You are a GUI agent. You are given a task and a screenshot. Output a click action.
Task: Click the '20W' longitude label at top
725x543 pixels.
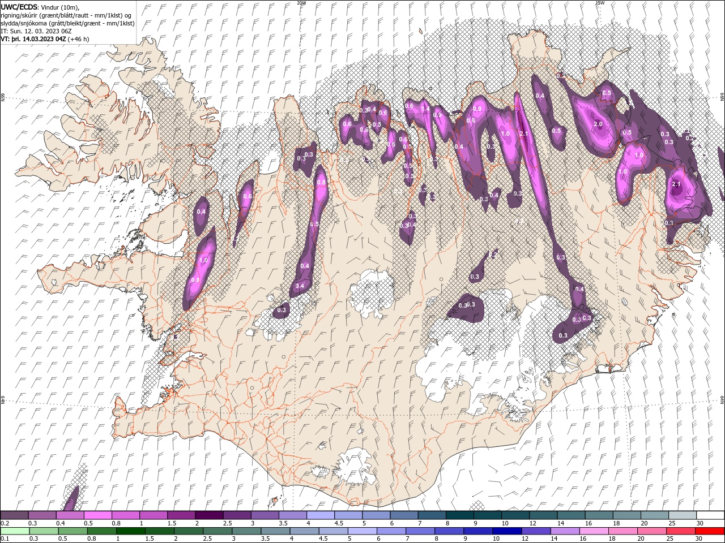click(x=301, y=3)
